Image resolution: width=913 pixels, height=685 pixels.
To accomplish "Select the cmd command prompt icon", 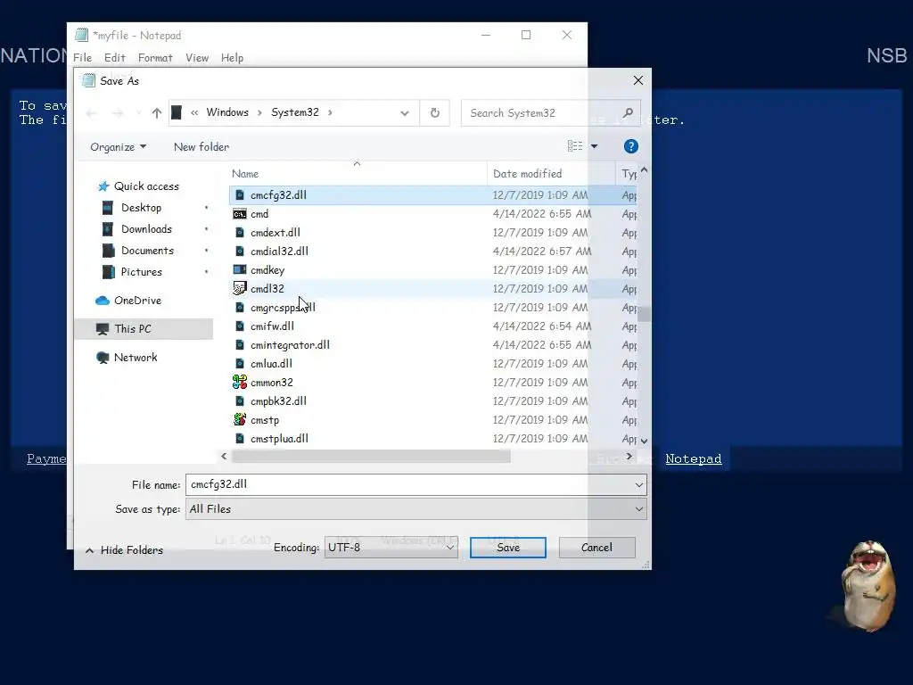I will [239, 214].
